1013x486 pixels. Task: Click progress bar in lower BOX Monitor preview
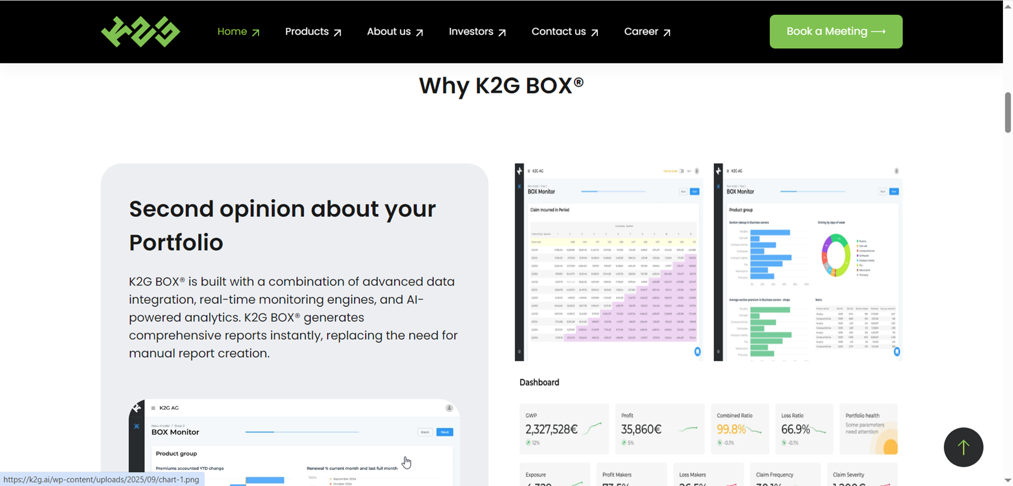click(302, 432)
